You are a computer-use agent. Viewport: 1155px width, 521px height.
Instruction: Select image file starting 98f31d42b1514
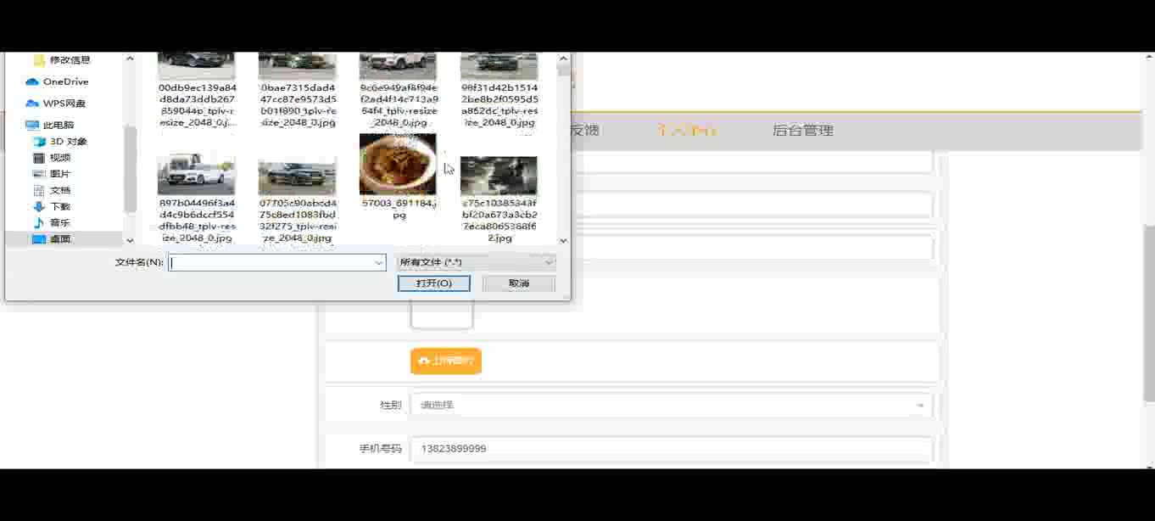(499, 90)
